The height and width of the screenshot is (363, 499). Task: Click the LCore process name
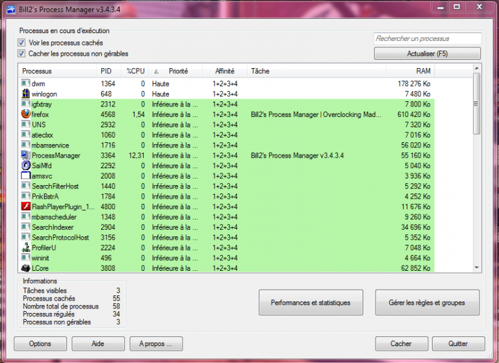[40, 268]
